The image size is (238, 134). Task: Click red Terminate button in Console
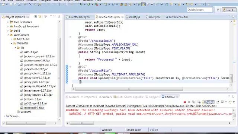coord(185,102)
